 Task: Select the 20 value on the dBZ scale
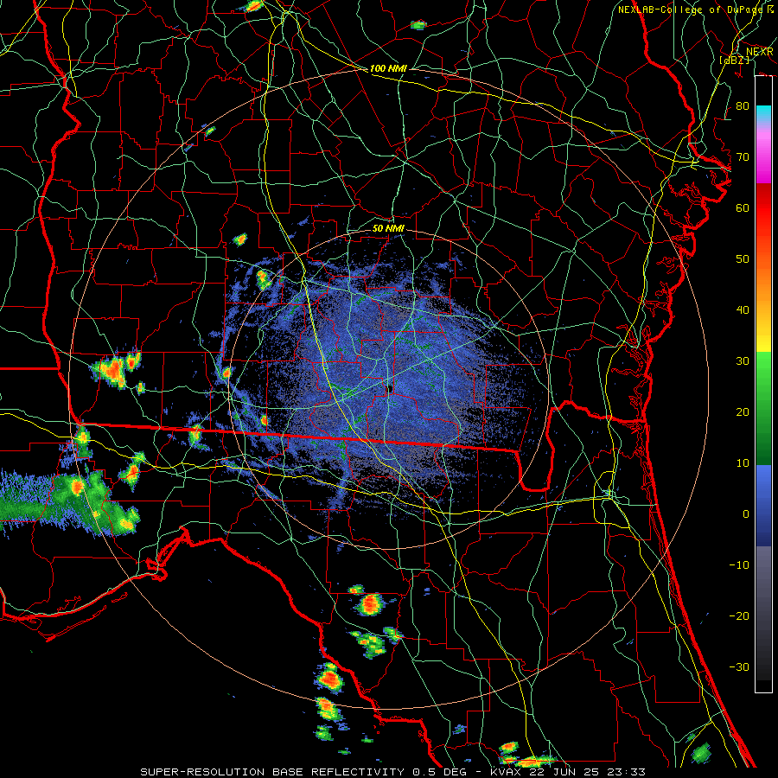[x=743, y=412]
